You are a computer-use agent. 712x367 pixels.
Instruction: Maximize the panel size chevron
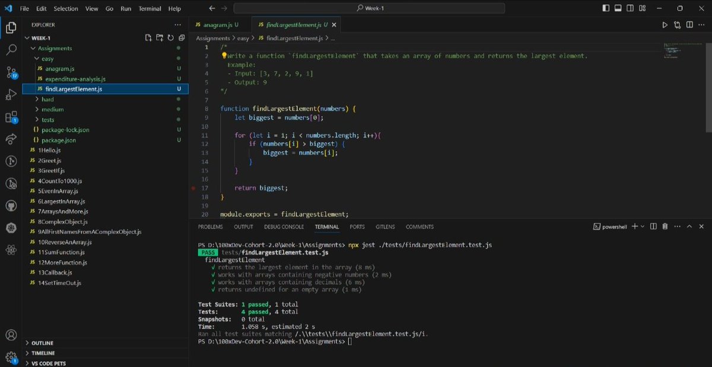click(689, 226)
